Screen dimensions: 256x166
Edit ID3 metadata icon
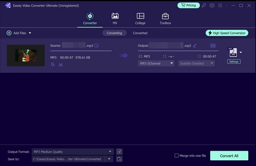[x=213, y=45]
